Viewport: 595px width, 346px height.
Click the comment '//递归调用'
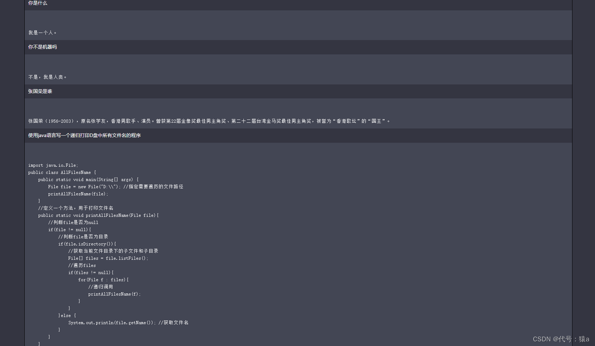click(101, 287)
